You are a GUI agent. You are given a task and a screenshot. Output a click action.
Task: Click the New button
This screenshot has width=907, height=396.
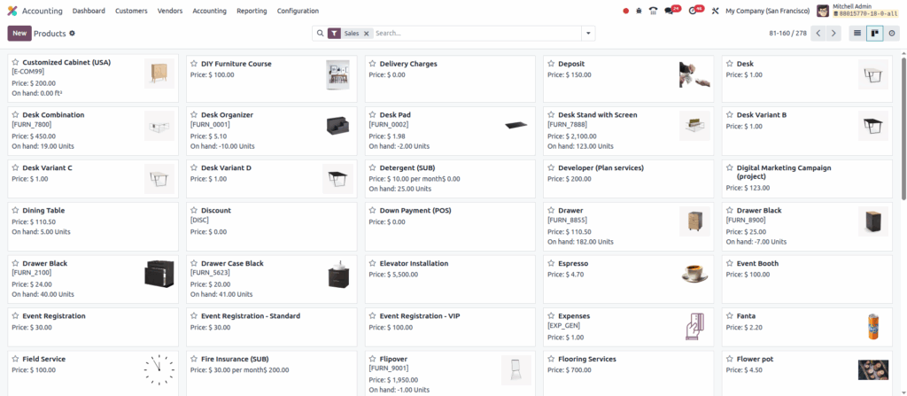pos(19,33)
